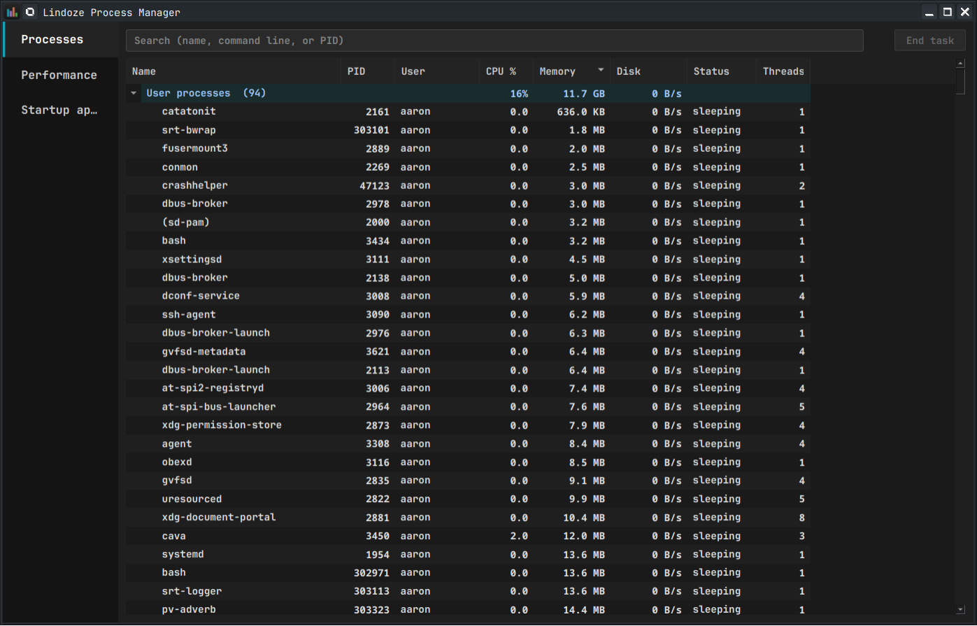The width and height of the screenshot is (977, 626).
Task: Select the at-spi-bus-launcher process
Action: (x=468, y=407)
